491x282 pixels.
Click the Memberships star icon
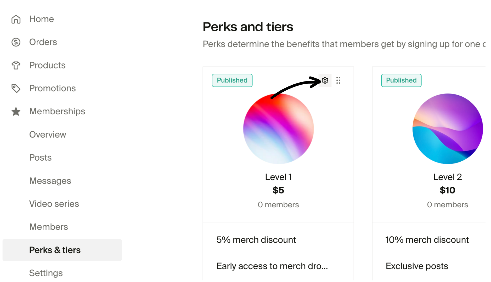(16, 111)
